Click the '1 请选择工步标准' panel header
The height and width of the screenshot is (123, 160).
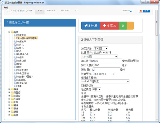[40, 22]
